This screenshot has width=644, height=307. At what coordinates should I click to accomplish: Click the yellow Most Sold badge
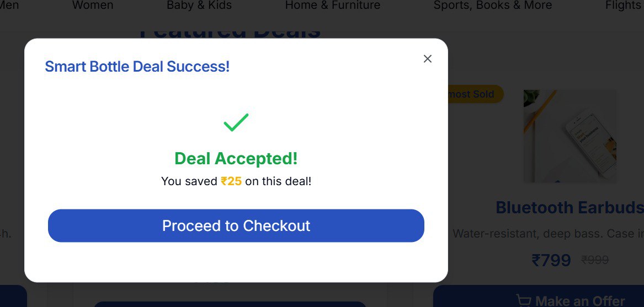pyautogui.click(x=472, y=94)
